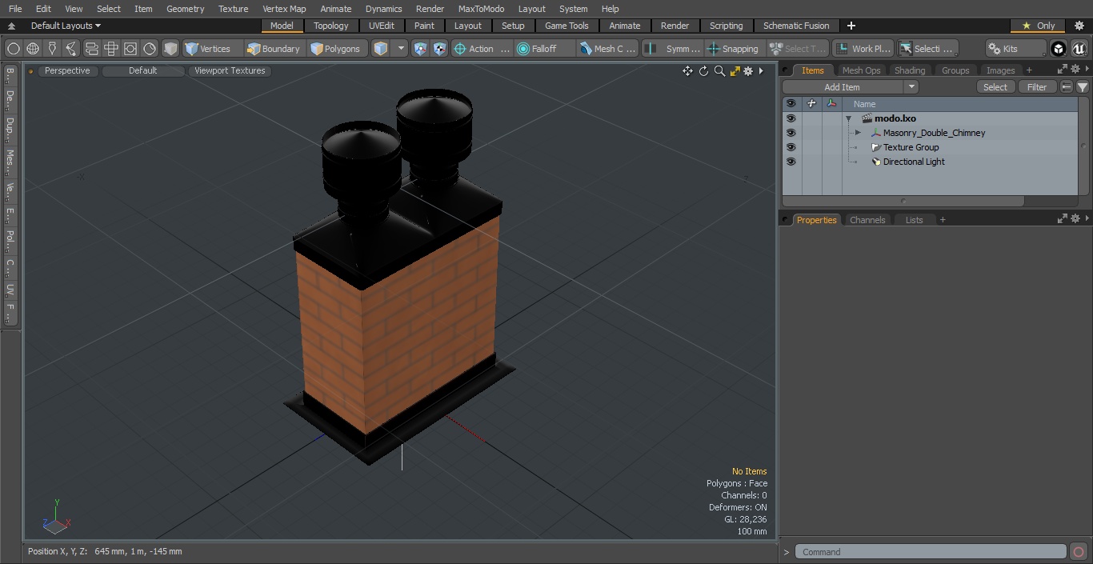Open the Add Item dropdown arrow
The height and width of the screenshot is (564, 1093).
[911, 87]
